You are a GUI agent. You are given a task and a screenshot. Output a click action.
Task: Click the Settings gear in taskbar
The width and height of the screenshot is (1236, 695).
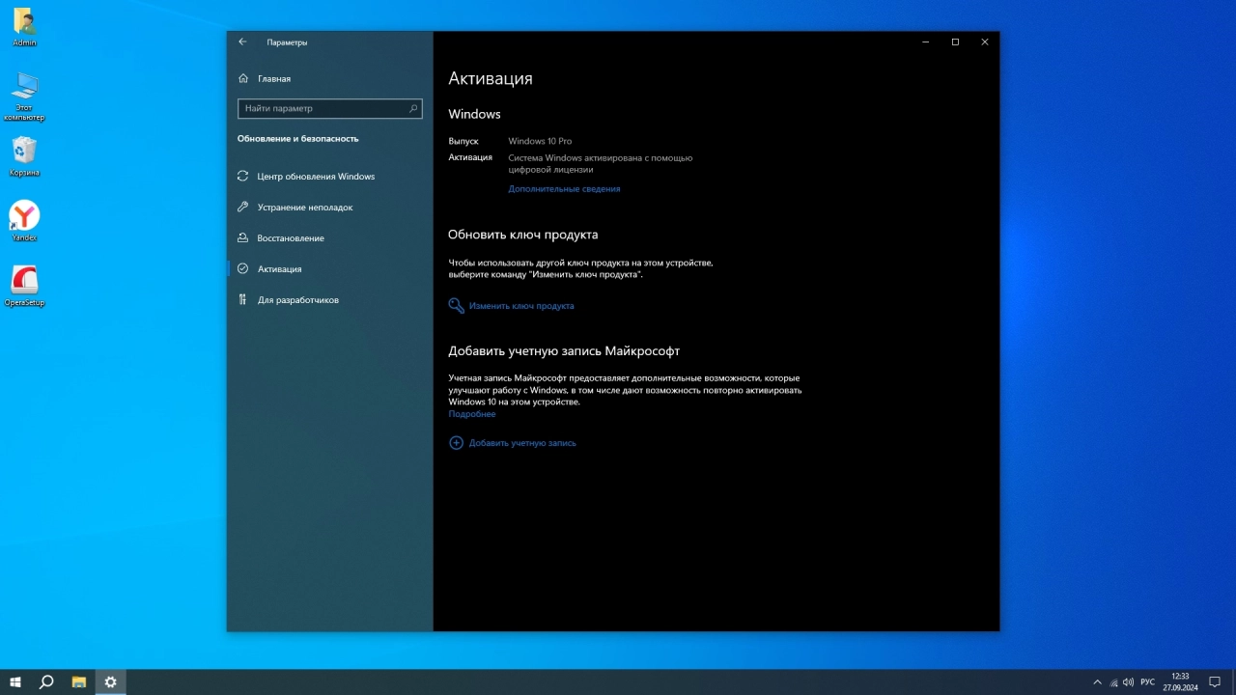tap(110, 682)
